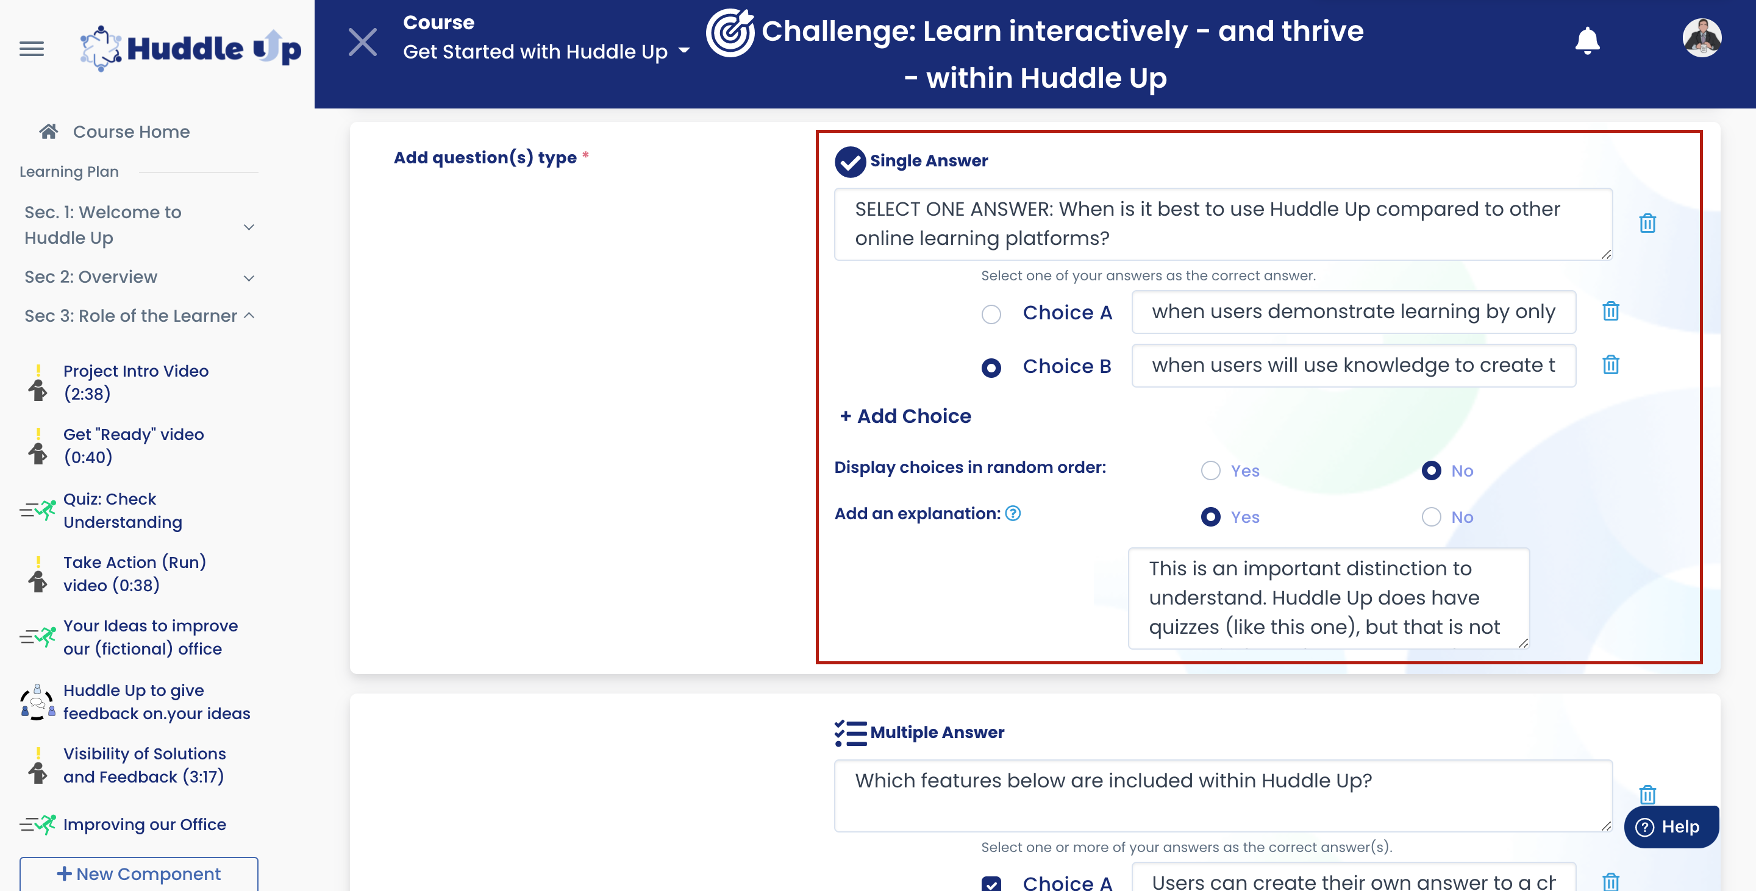Enable random order by selecting Yes
The height and width of the screenshot is (891, 1756).
pyautogui.click(x=1211, y=470)
